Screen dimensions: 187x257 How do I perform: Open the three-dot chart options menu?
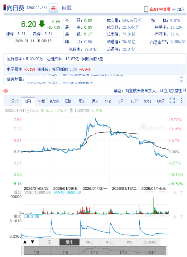181,101
